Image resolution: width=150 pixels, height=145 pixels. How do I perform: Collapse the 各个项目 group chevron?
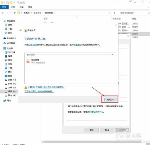[113, 55]
